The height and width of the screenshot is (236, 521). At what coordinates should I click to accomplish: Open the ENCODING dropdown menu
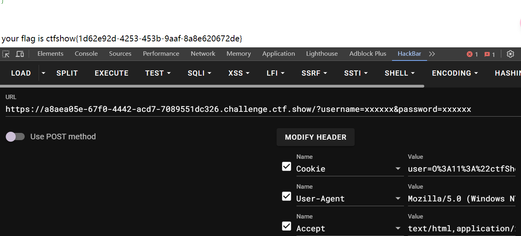(x=455, y=73)
